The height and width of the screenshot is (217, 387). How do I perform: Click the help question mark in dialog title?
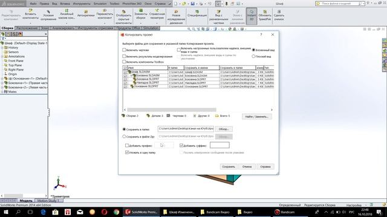[x=261, y=35]
